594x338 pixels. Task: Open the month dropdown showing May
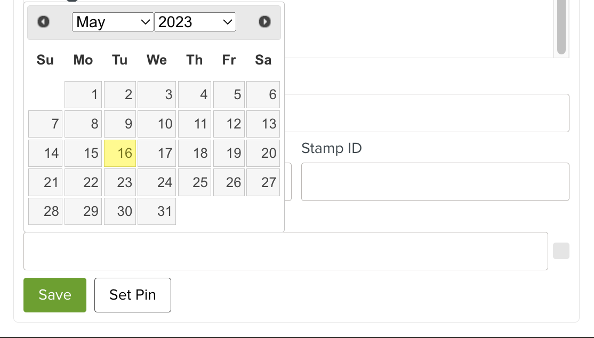click(113, 22)
